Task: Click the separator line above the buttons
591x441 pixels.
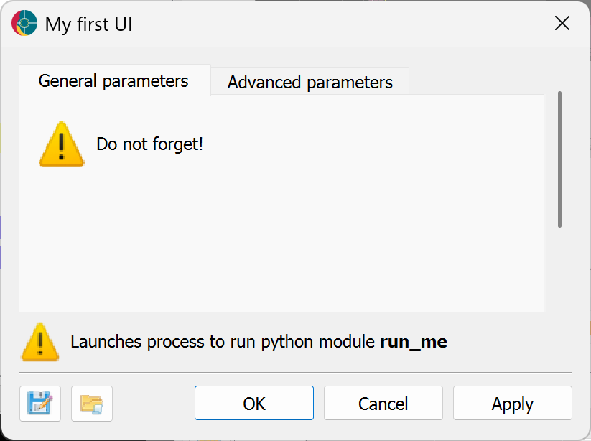Action: coord(296,372)
